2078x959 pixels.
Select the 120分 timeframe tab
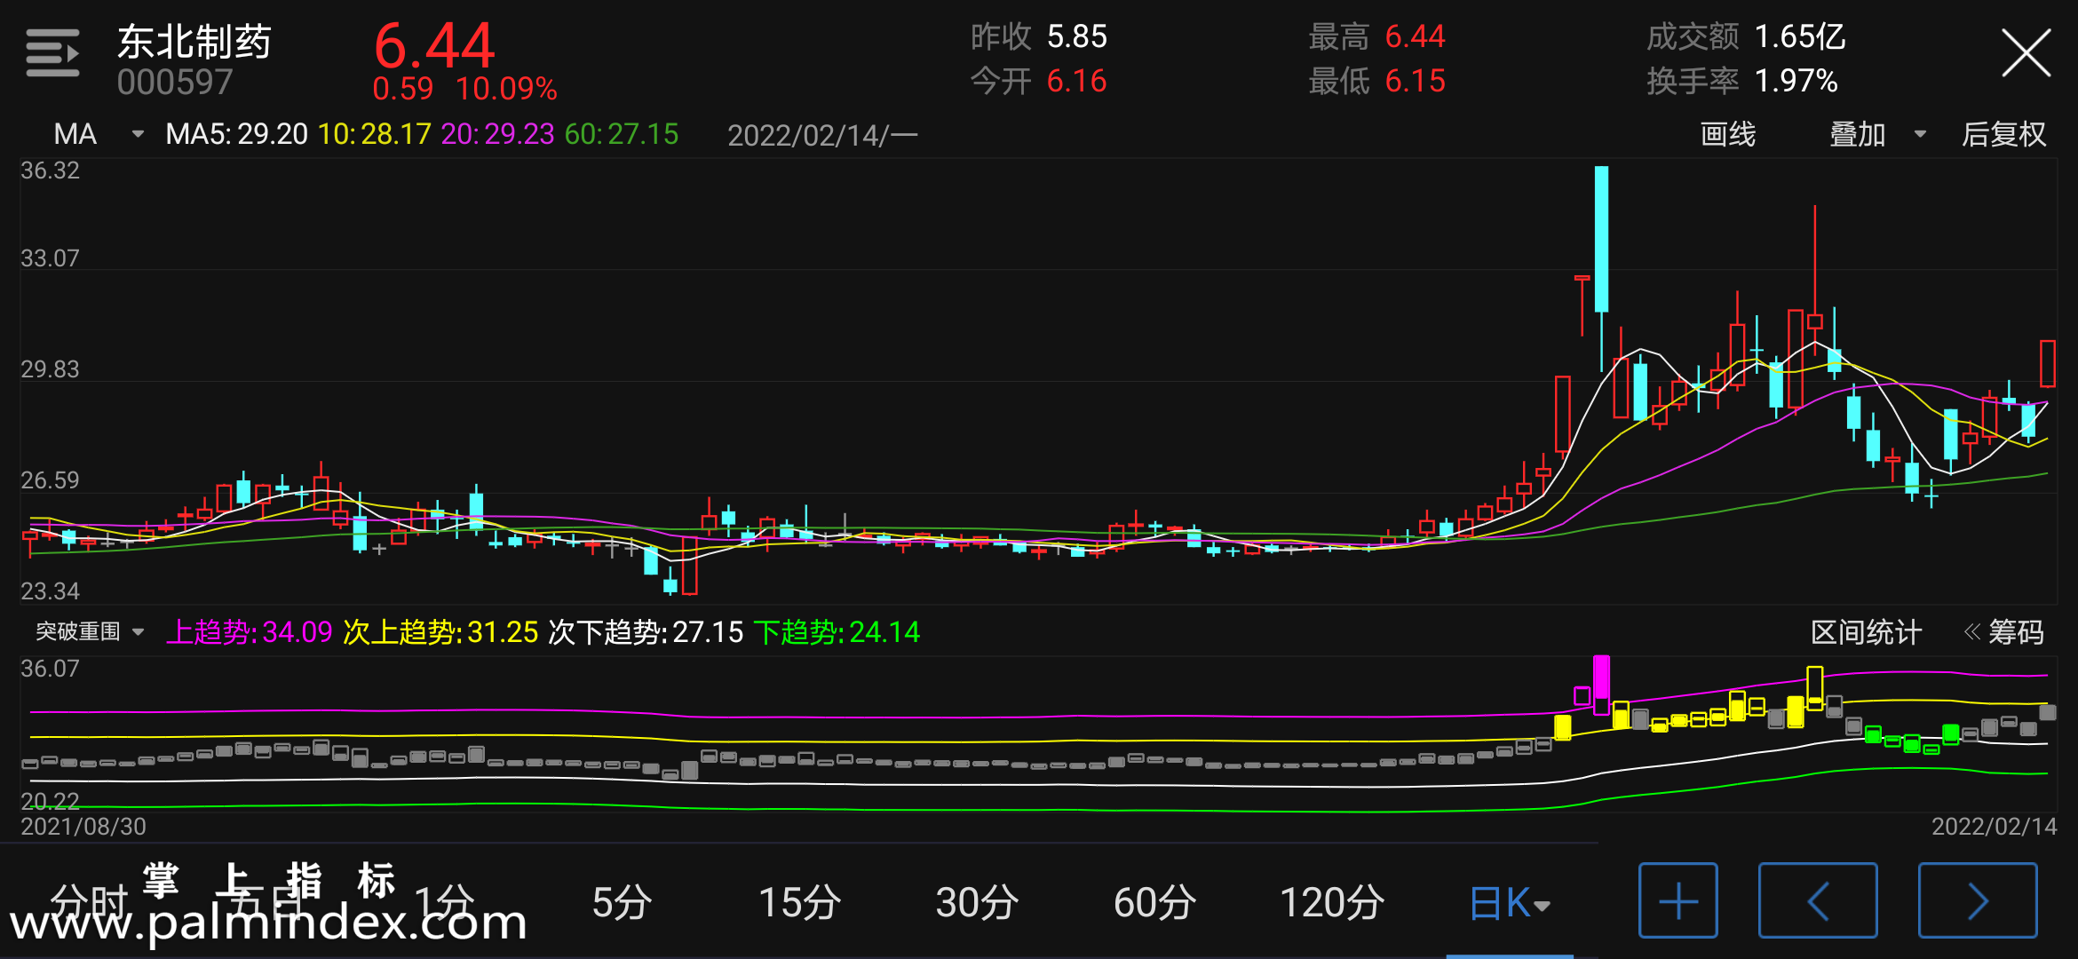point(1332,903)
